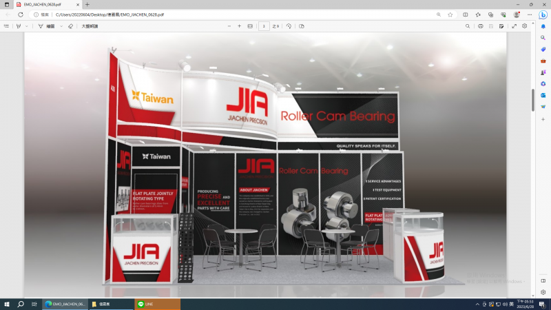Enter full screen PDF view

pyautogui.click(x=514, y=26)
